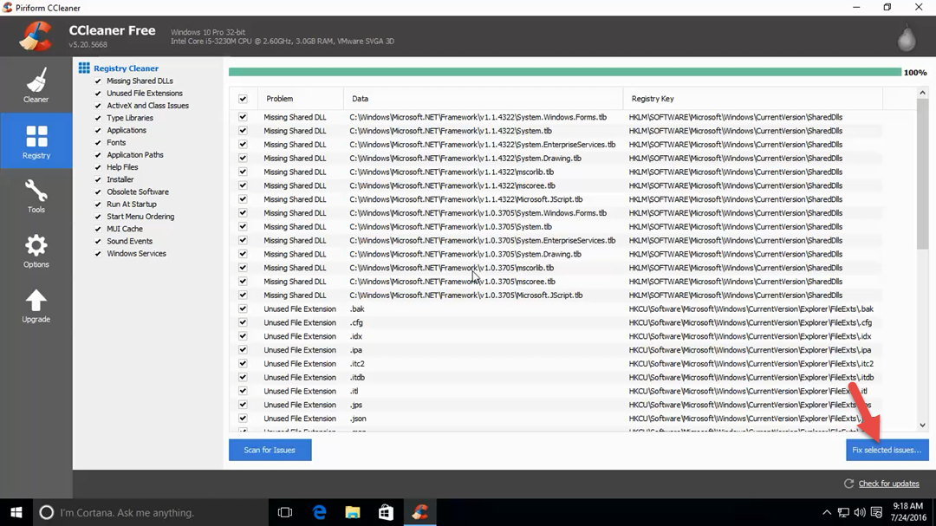Sort results by the Data column

tap(483, 99)
